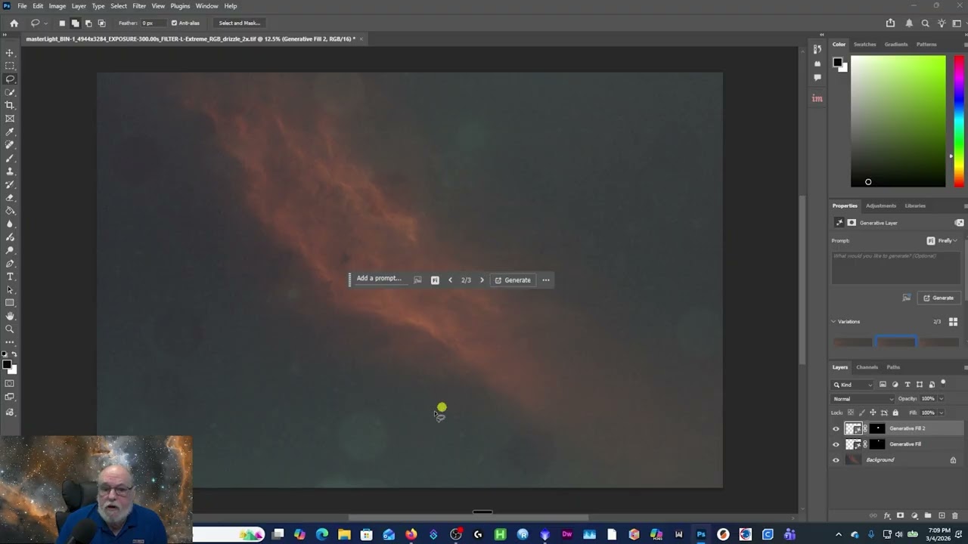The image size is (968, 544).
Task: Add layer mask icon in Layers panel
Action: (900, 515)
